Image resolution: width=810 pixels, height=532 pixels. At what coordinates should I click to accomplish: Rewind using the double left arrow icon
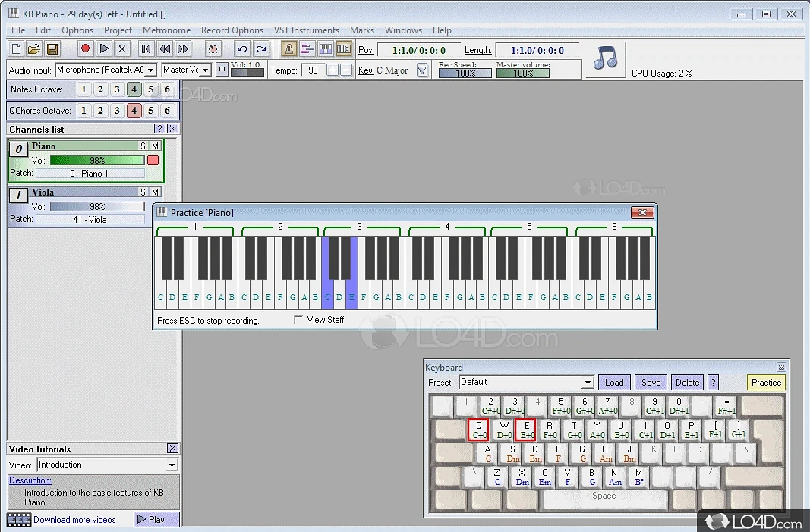tap(165, 49)
